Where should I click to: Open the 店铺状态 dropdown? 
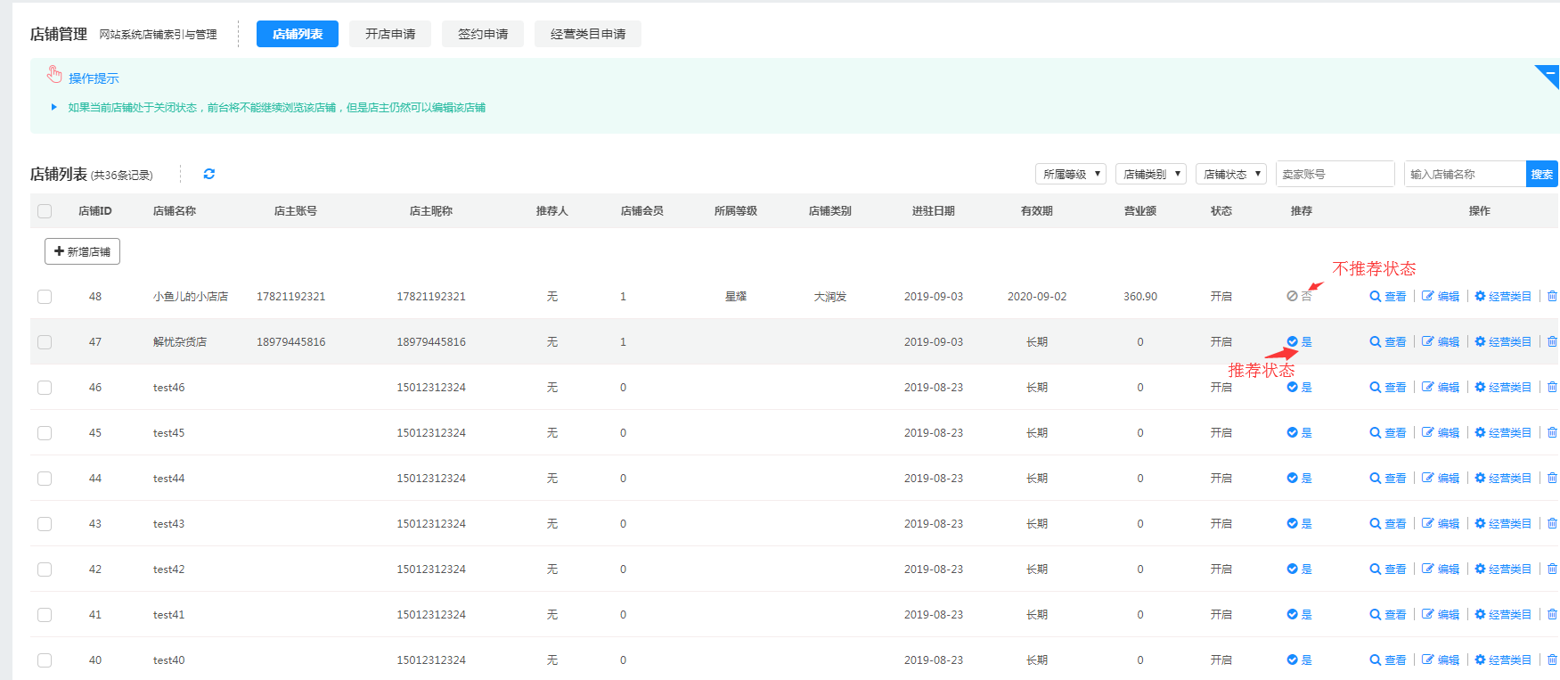coord(1230,174)
